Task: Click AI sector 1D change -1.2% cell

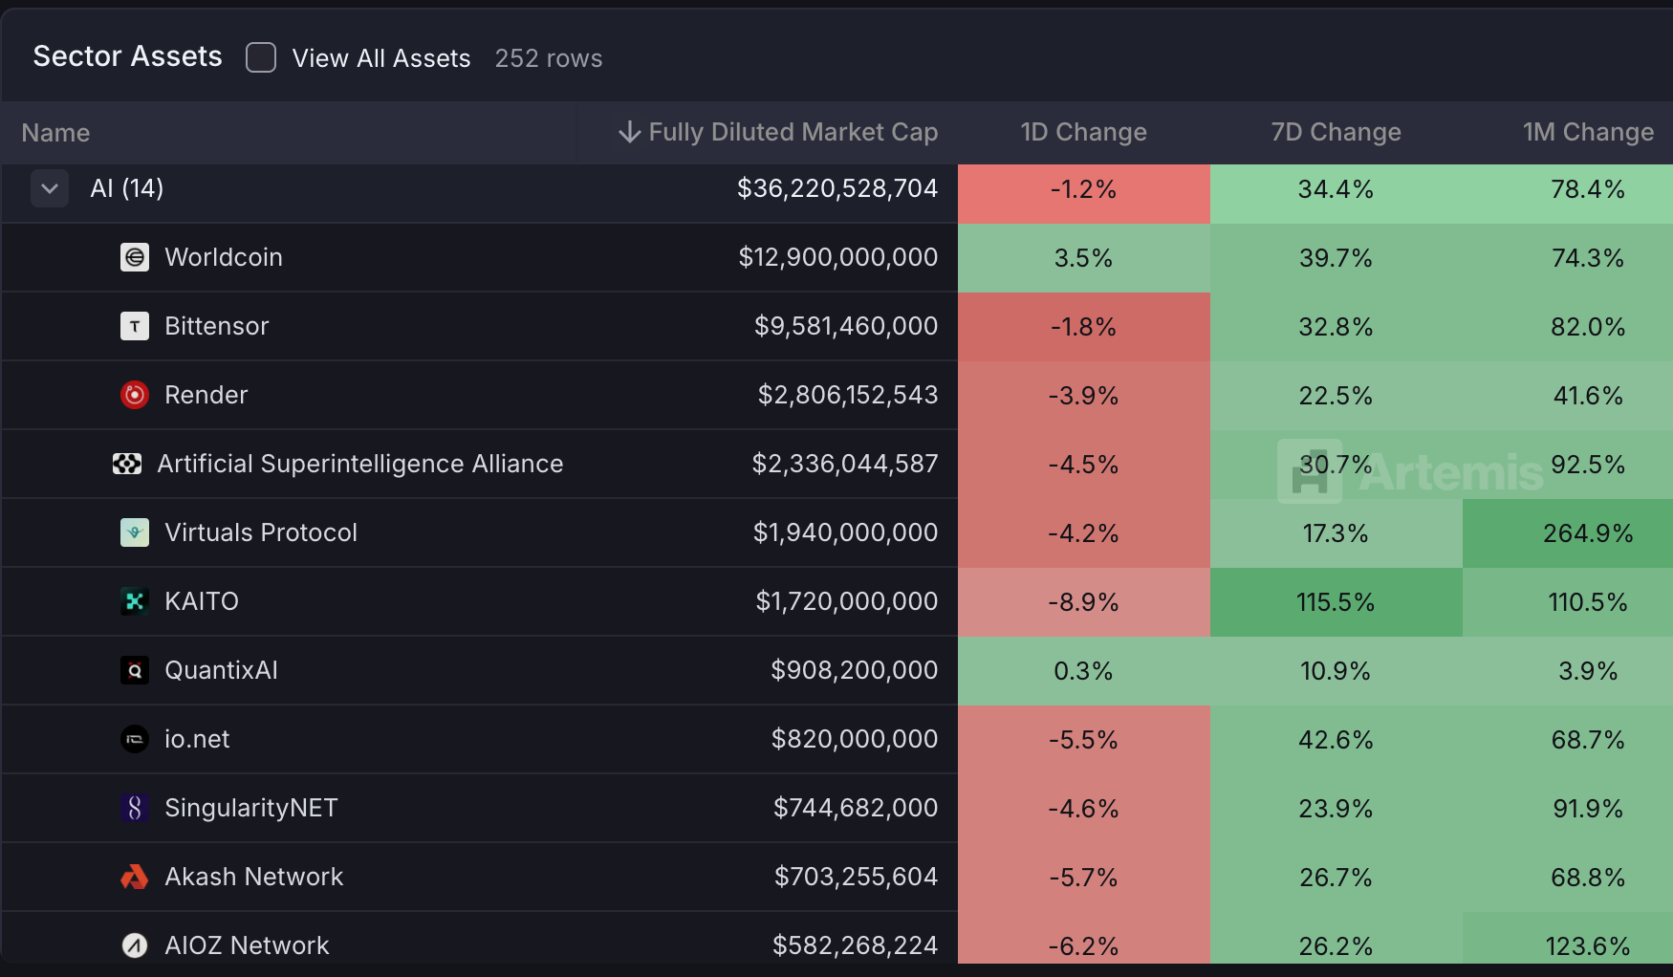Action: coord(1084,194)
